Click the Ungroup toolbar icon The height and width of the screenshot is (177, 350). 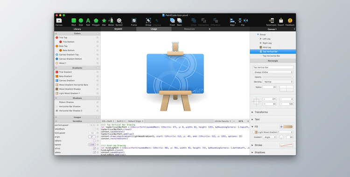157,22
